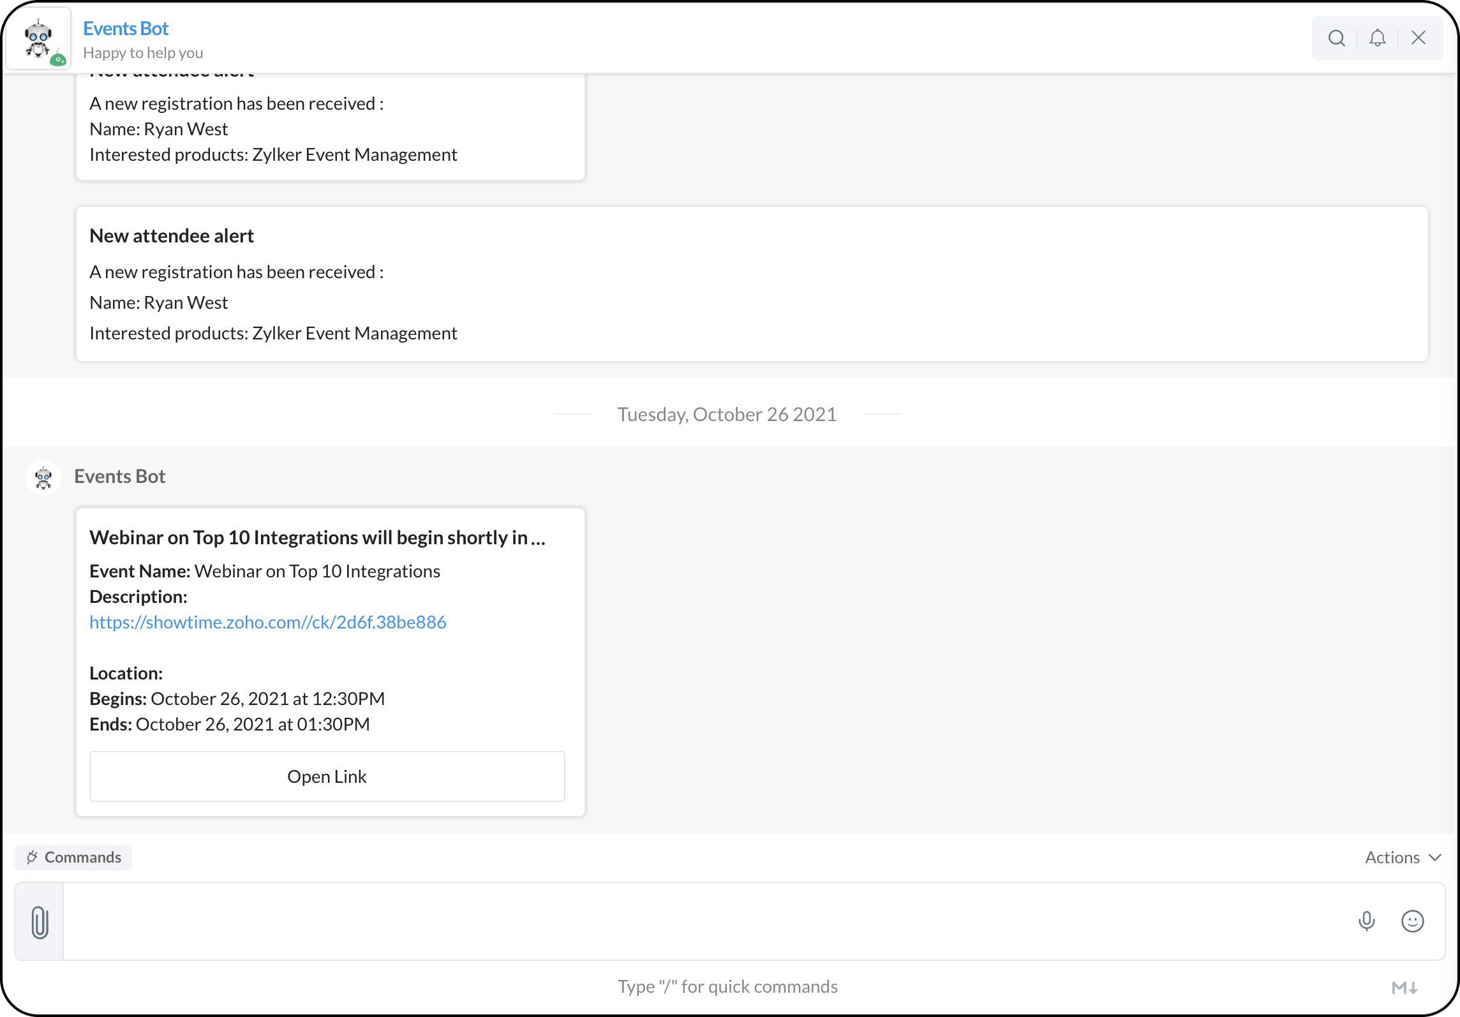
Task: Click the chevron next to Actions
Action: click(x=1435, y=857)
